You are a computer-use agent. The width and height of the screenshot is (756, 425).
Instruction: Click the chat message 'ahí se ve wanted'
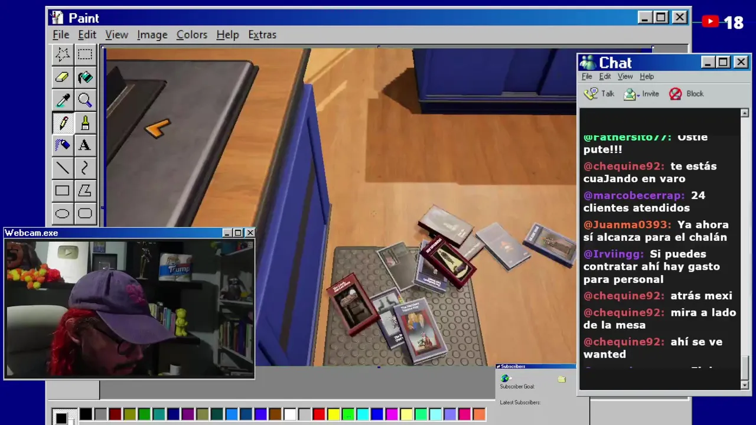point(653,348)
